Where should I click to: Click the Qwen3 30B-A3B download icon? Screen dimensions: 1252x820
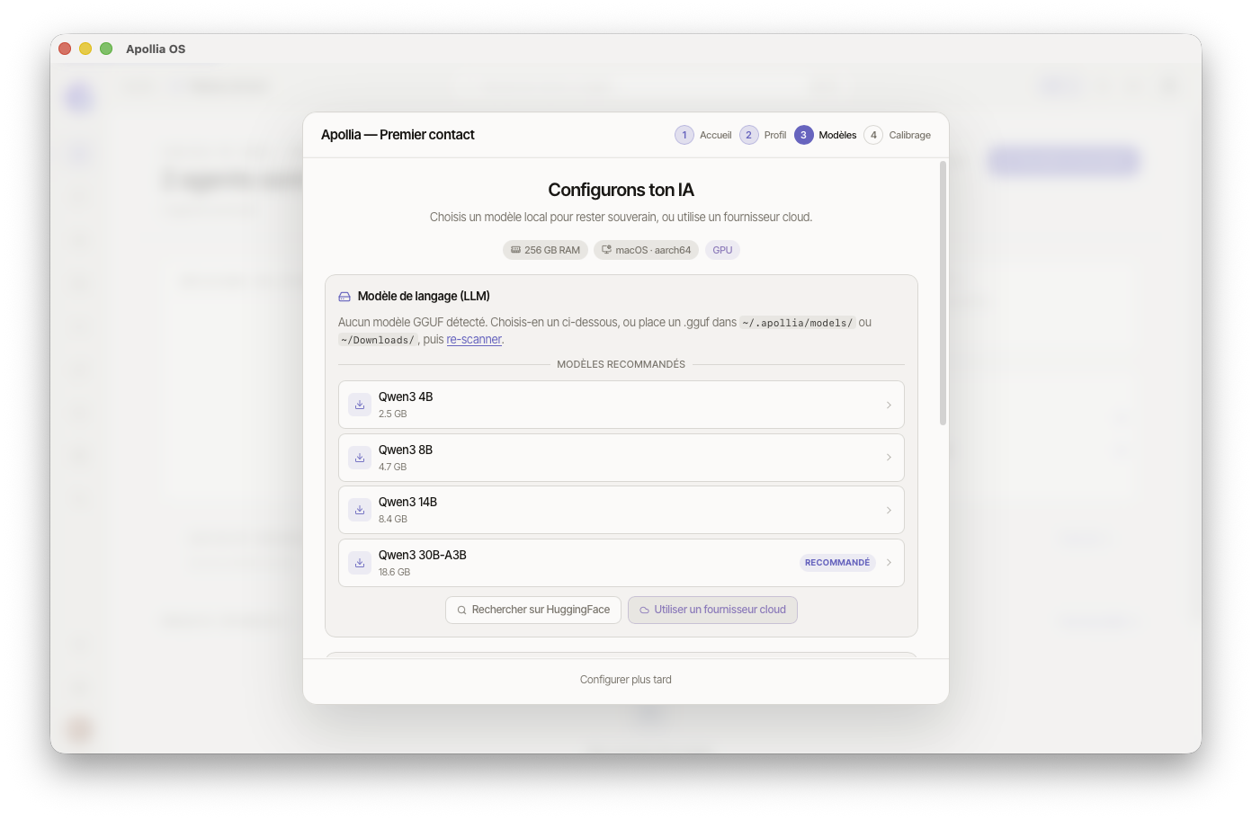click(x=360, y=563)
